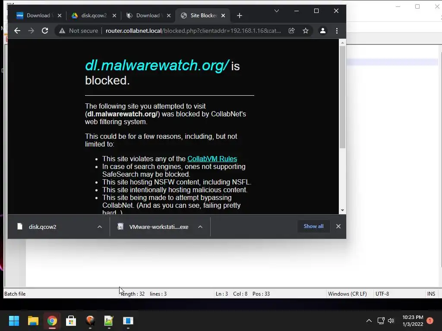This screenshot has width=442, height=331.
Task: Open network status tray icon
Action: point(381,321)
